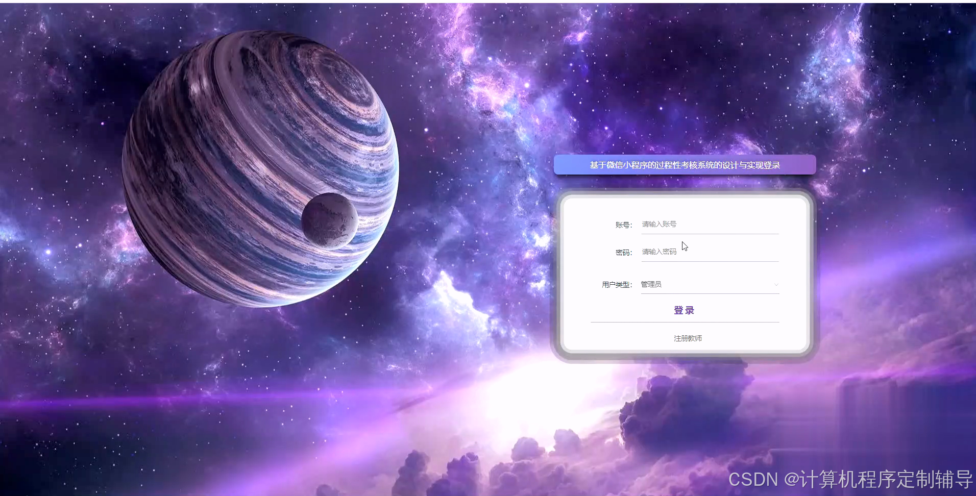976x496 pixels.
Task: Click the system login title banner
Action: tap(685, 165)
